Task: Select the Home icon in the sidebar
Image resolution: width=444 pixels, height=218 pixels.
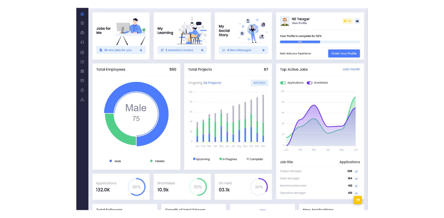Action: pyautogui.click(x=82, y=14)
